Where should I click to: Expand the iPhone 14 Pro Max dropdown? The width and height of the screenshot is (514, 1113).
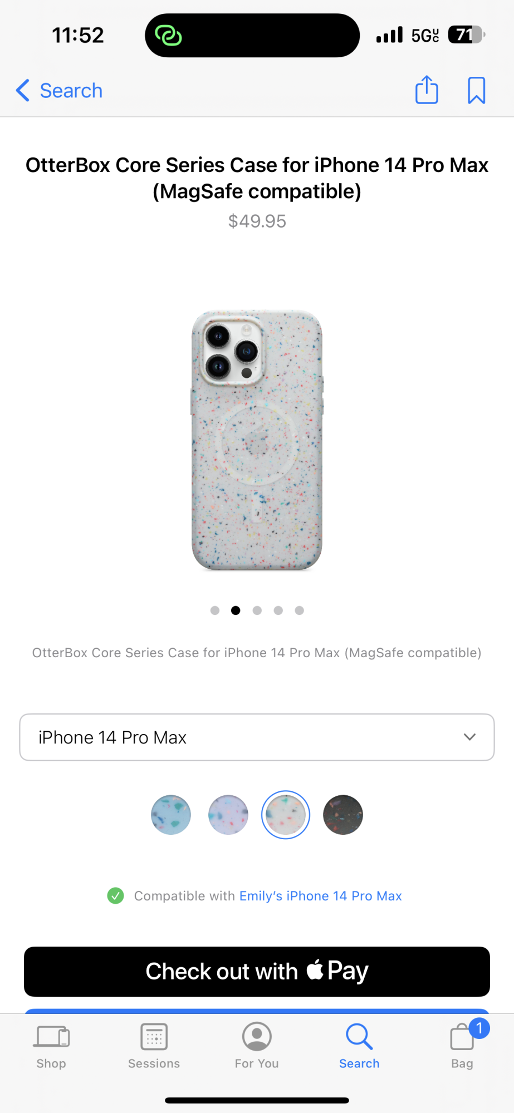pyautogui.click(x=257, y=737)
